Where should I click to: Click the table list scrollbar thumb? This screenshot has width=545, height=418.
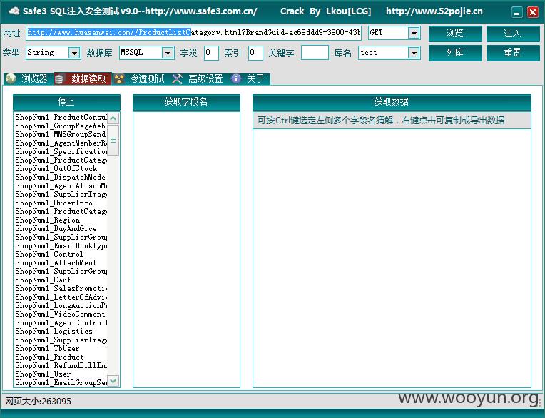(113, 140)
